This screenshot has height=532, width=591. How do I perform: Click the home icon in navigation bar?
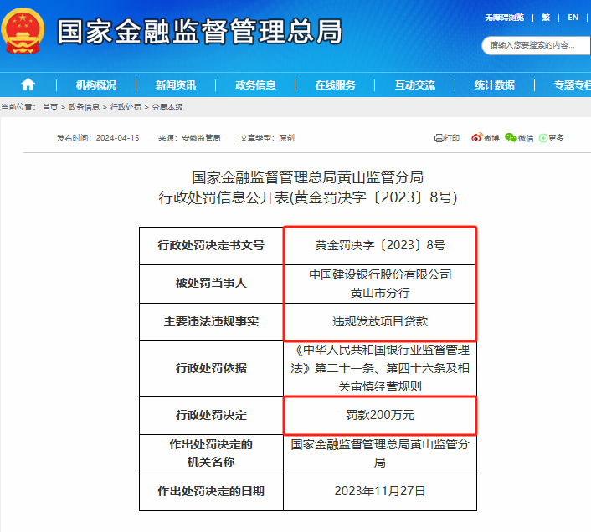28,84
